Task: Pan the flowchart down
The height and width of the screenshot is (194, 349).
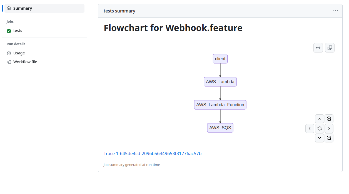Action: coord(320,138)
